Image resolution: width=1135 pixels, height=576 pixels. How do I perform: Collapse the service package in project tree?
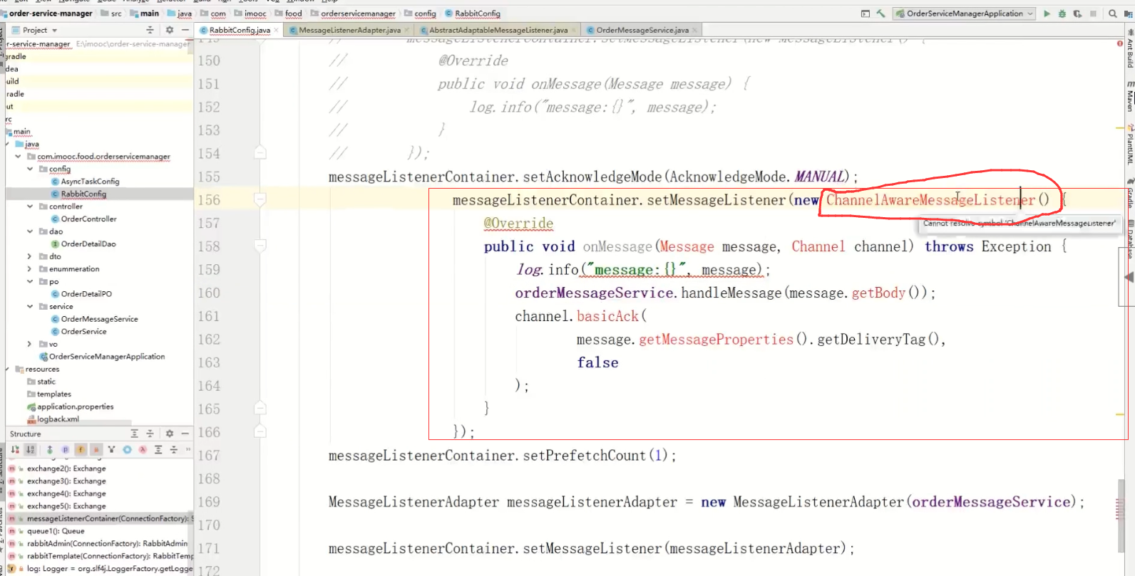click(x=30, y=306)
